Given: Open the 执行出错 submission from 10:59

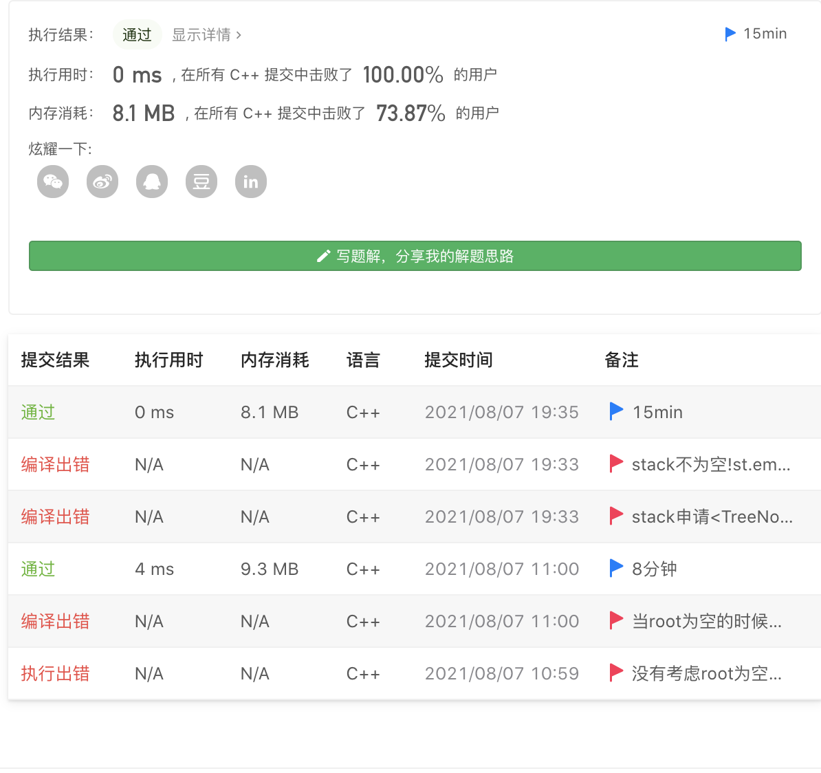Looking at the screenshot, I should (55, 673).
